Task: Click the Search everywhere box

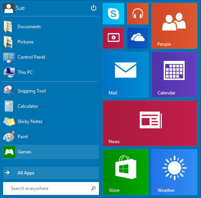Action: [51, 188]
